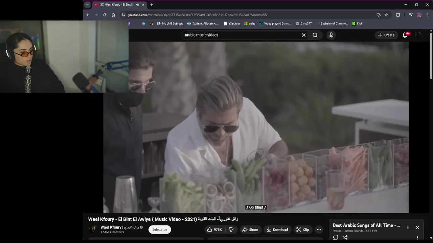Open the Wael Kfoury channel name link
This screenshot has height=243, width=433.
(x=120, y=227)
